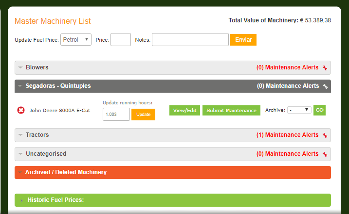Click the Enviar button

pos(243,40)
